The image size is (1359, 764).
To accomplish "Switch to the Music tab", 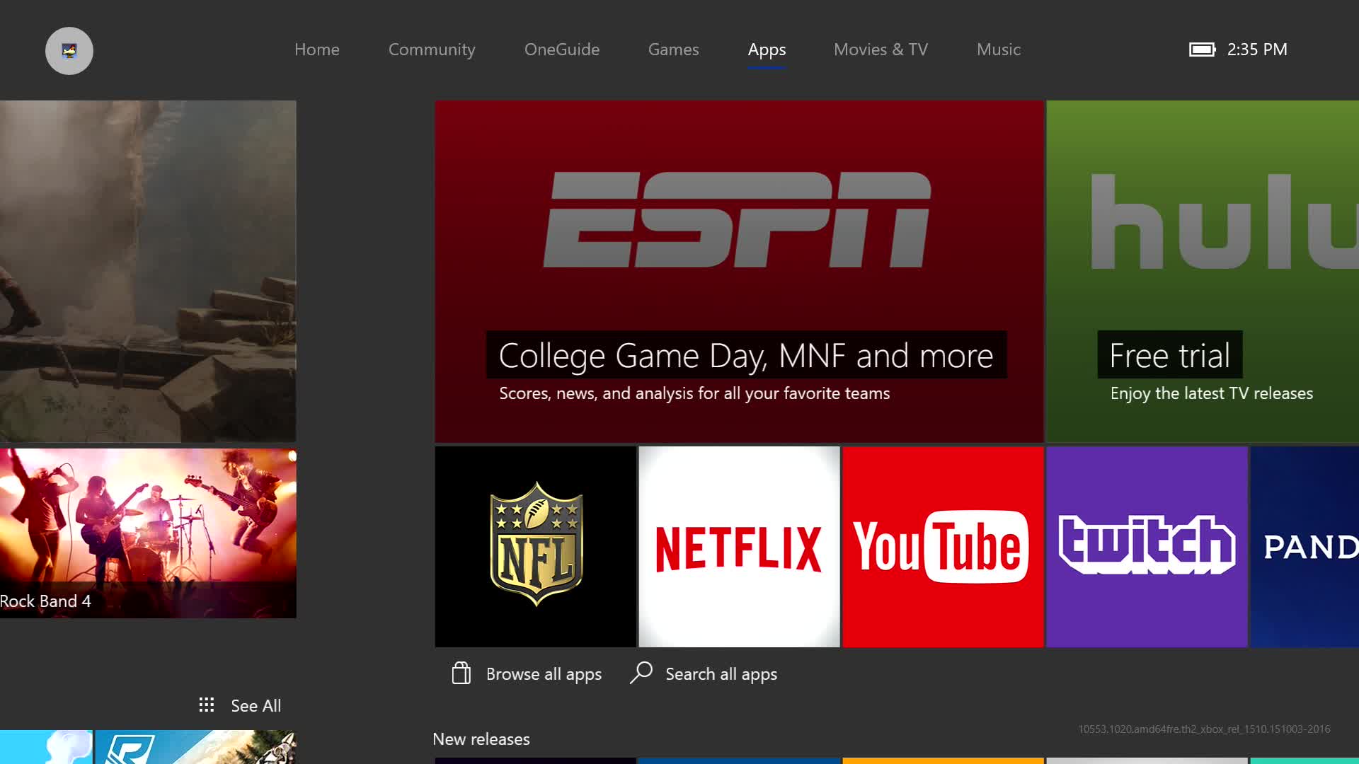I will click(x=999, y=50).
